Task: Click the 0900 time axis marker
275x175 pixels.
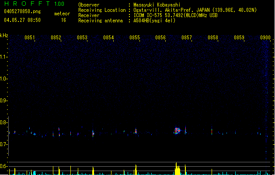Action: pos(265,38)
